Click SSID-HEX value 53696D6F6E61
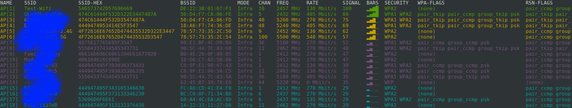Screen dimensions: 572x108 pyautogui.click(x=96, y=100)
